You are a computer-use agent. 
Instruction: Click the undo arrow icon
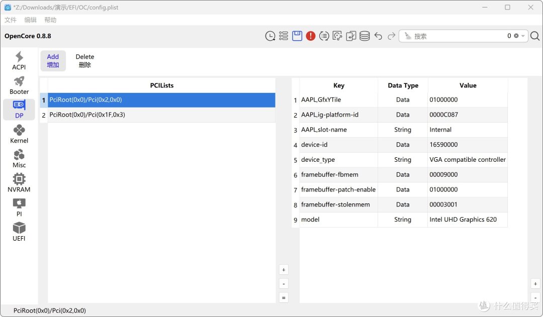point(378,36)
